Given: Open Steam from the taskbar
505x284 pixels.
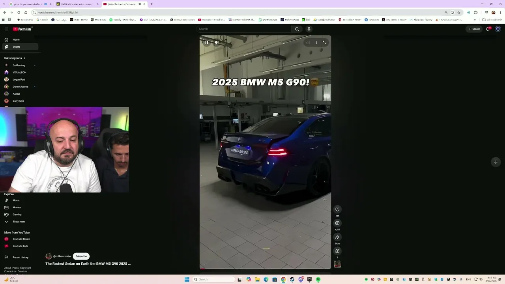Looking at the screenshot, I should (x=292, y=279).
